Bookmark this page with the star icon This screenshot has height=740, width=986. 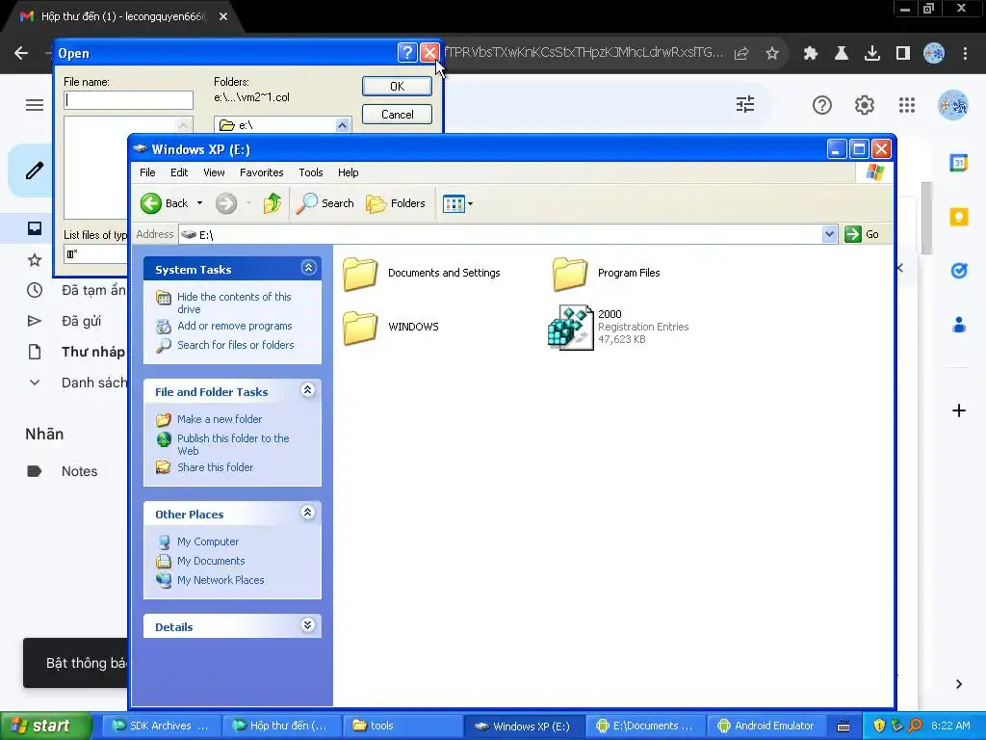[x=772, y=54]
